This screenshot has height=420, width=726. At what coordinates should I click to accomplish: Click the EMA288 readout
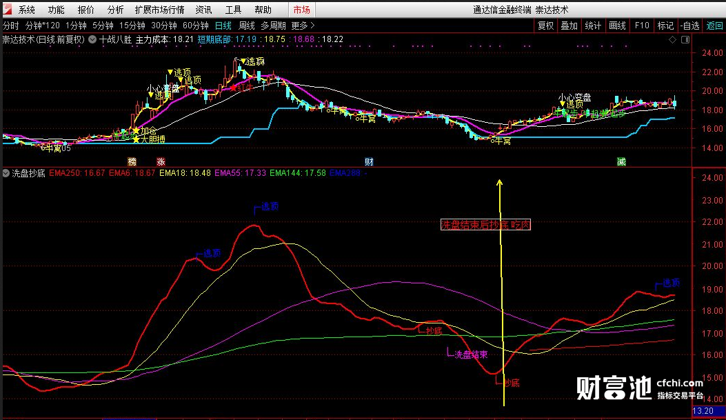pos(348,173)
